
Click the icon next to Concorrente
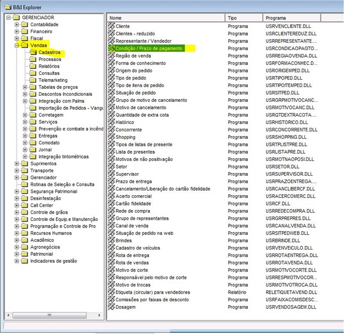point(111,129)
